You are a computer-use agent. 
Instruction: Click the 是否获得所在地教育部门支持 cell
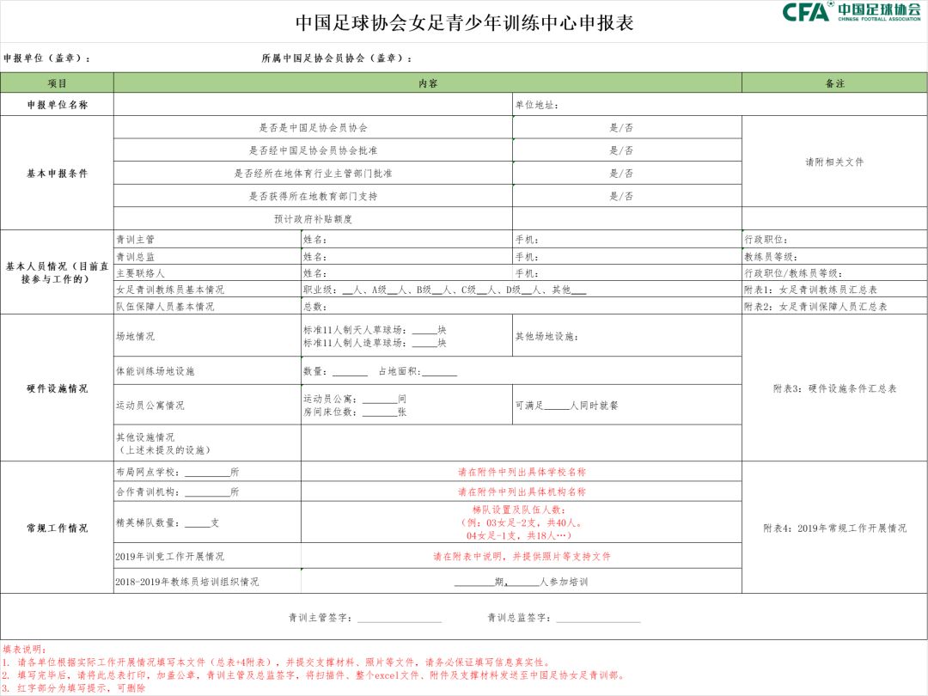[313, 196]
